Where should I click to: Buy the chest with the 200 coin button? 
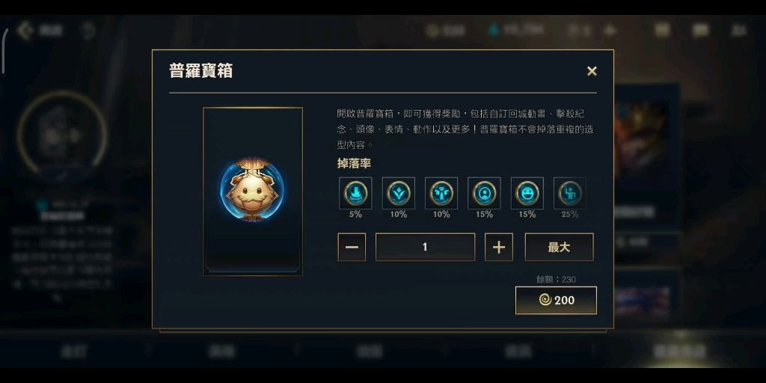pyautogui.click(x=556, y=300)
